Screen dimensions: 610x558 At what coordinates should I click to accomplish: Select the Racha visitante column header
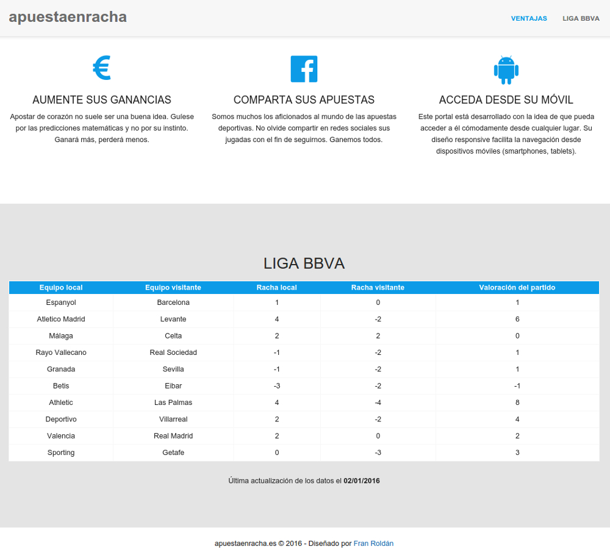coord(378,287)
